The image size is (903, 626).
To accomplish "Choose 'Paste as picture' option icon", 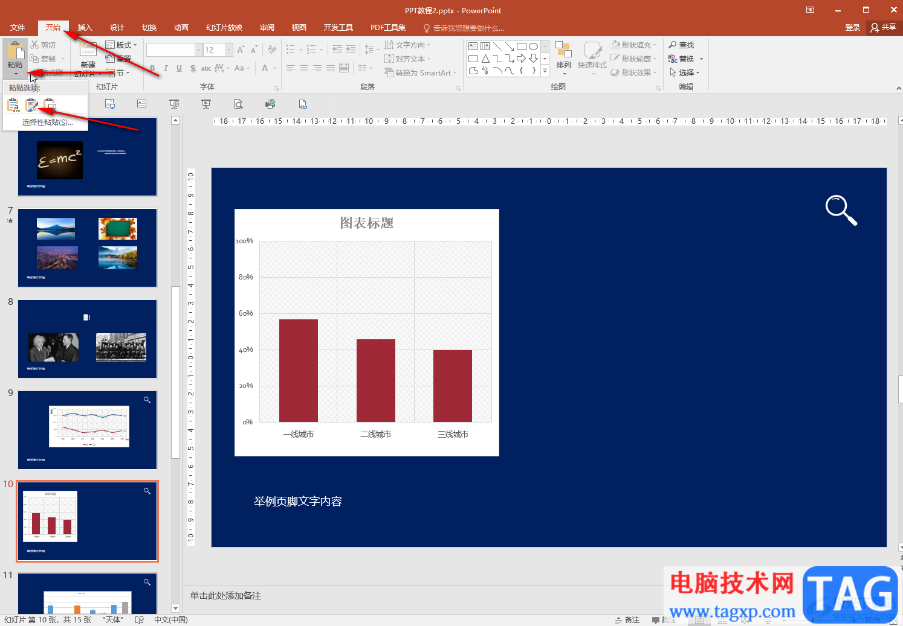I will 50,105.
